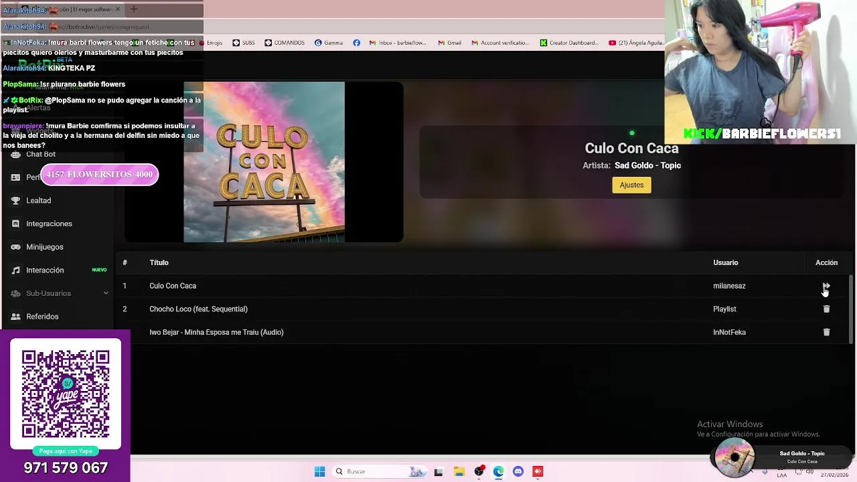This screenshot has height=482, width=857.
Task: Click the green NUEVO badge
Action: coord(99,270)
